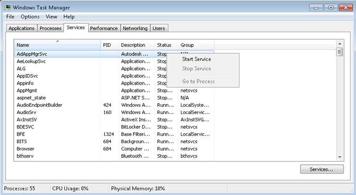Viewport: 356px width, 195px height.
Task: Select the AudioSrv service row
Action: (x=114, y=113)
